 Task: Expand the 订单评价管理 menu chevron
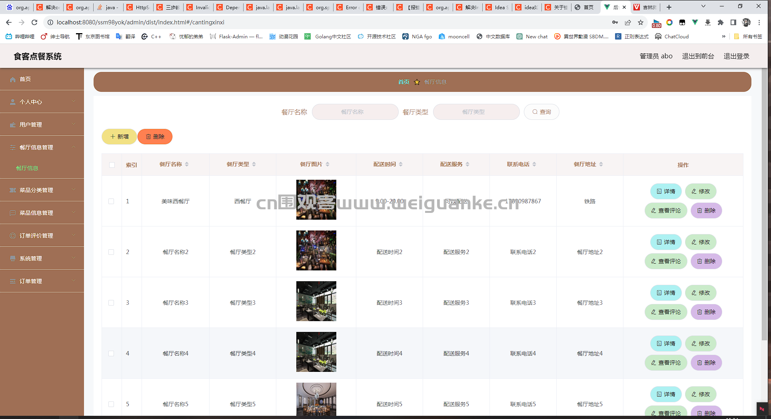click(x=74, y=235)
